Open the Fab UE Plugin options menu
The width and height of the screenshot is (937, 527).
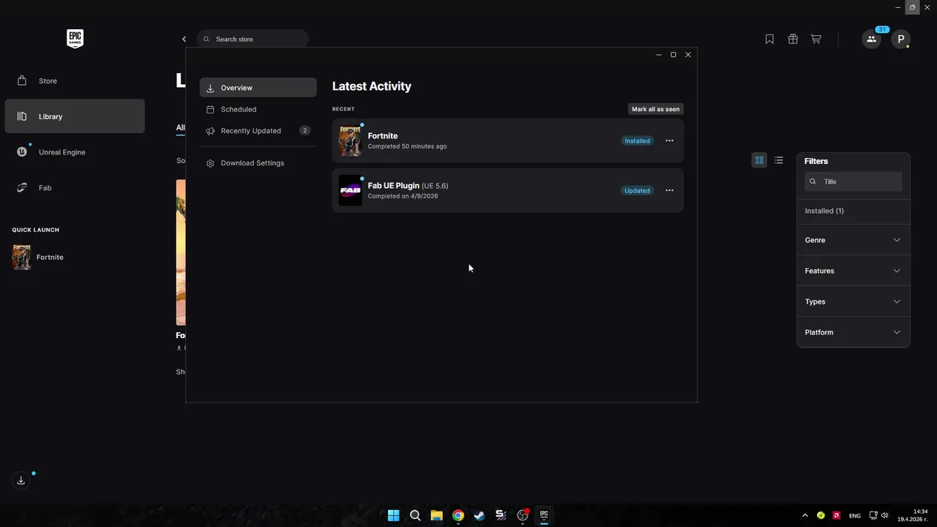(669, 190)
